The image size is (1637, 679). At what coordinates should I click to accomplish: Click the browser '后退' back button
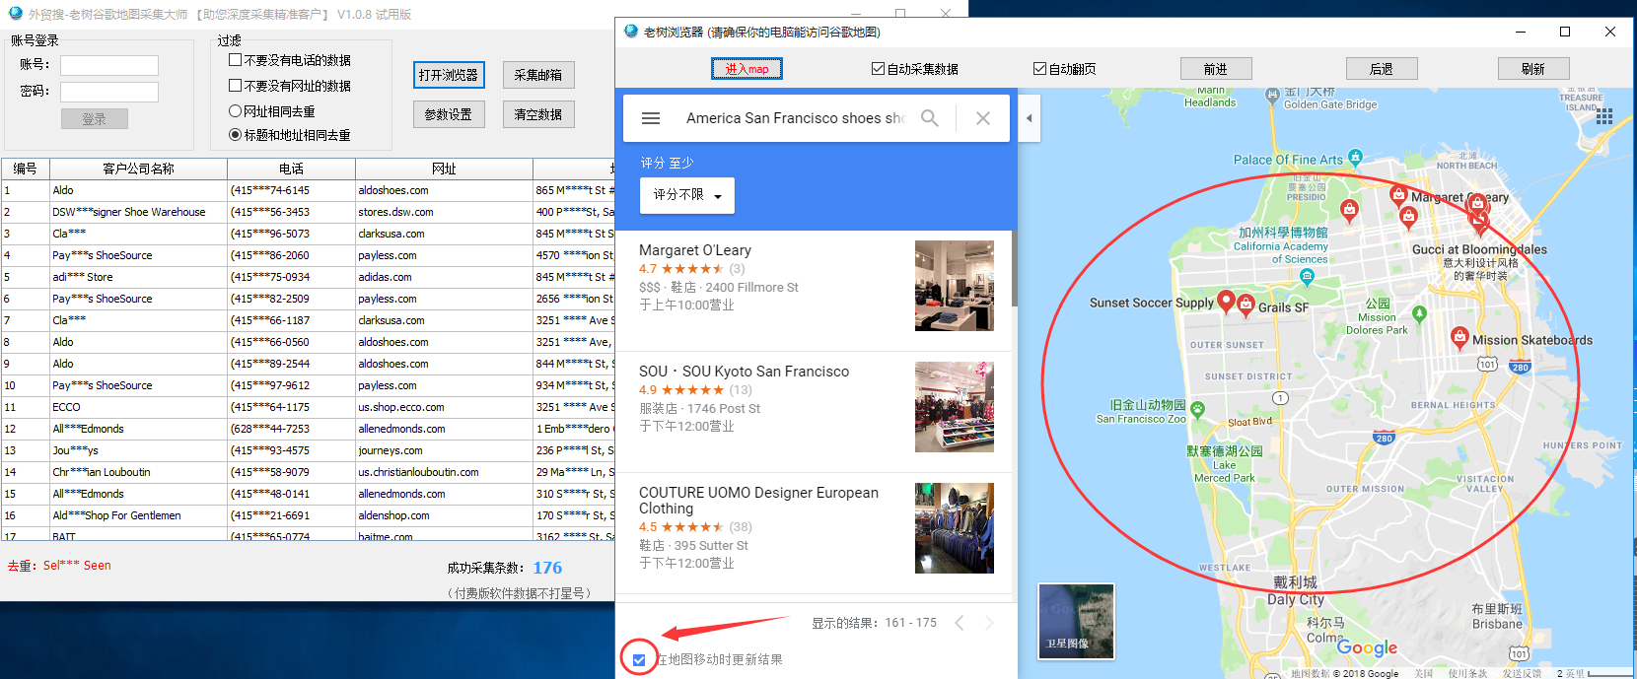click(1382, 69)
